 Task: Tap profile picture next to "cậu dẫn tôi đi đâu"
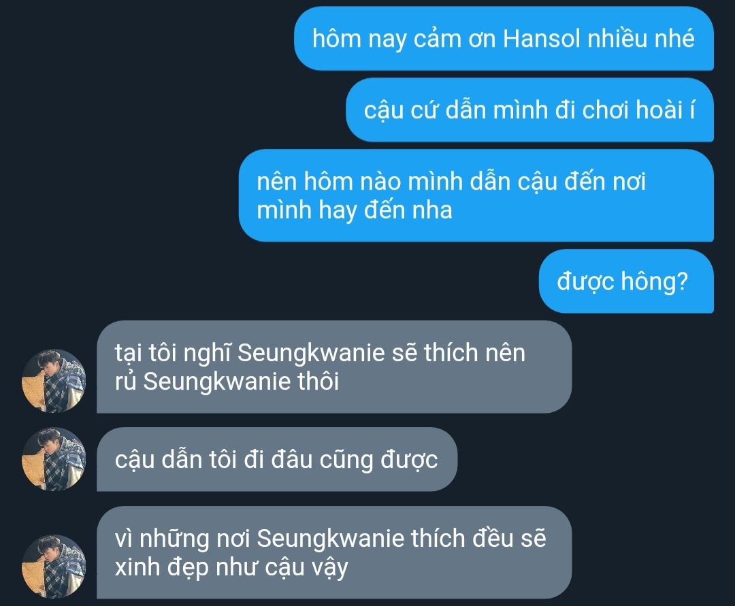[54, 459]
